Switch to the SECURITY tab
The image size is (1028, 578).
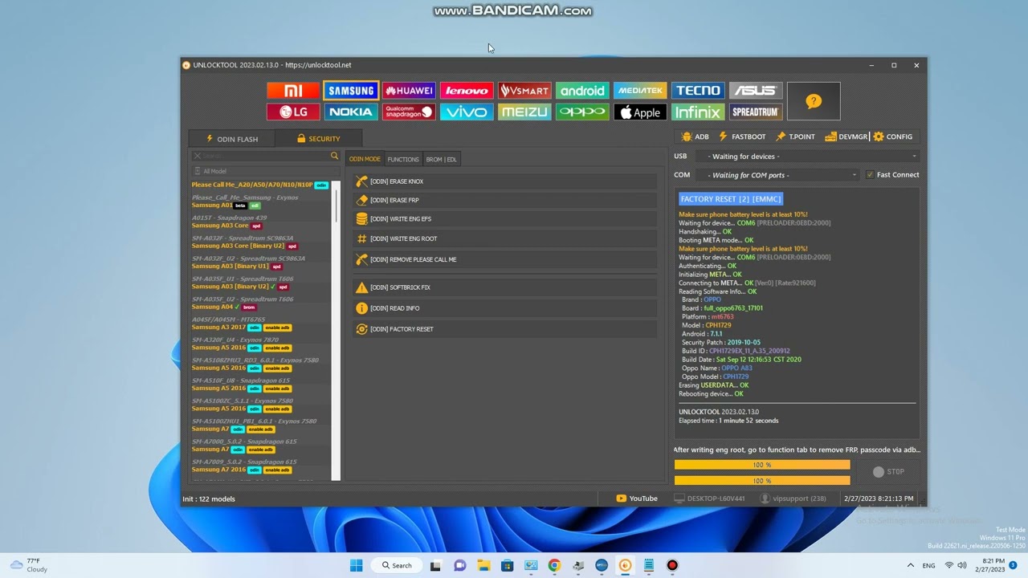(319, 139)
